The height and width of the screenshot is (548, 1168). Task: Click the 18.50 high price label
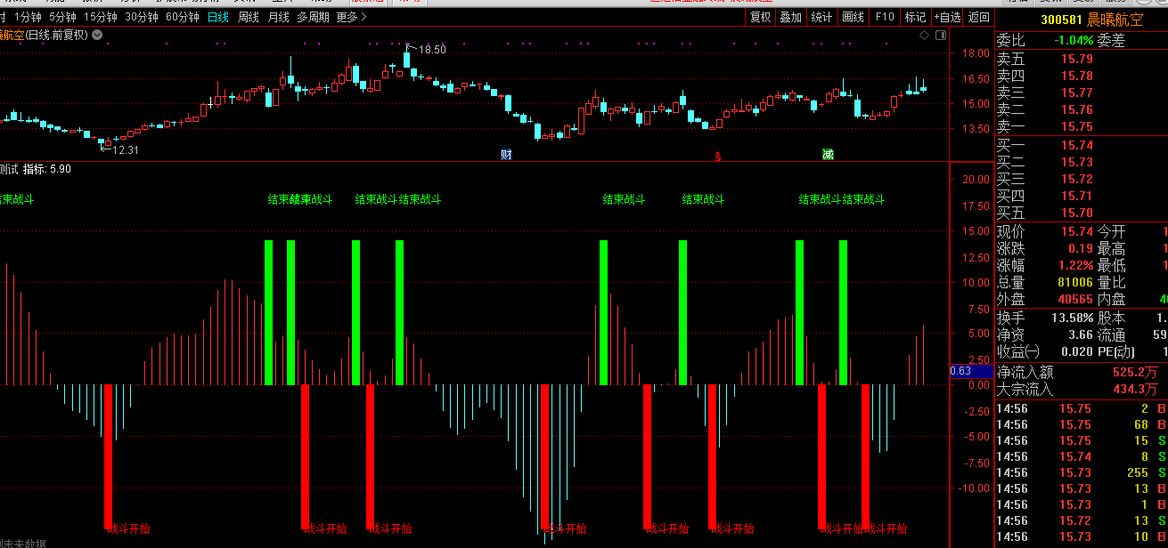tap(432, 50)
